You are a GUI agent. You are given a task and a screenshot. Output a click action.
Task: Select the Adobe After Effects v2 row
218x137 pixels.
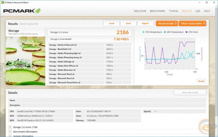pyautogui.click(x=89, y=66)
